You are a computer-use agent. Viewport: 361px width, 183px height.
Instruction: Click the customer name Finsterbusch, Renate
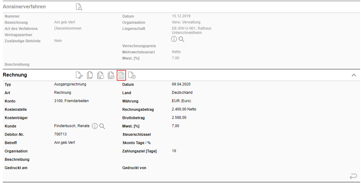72,126
